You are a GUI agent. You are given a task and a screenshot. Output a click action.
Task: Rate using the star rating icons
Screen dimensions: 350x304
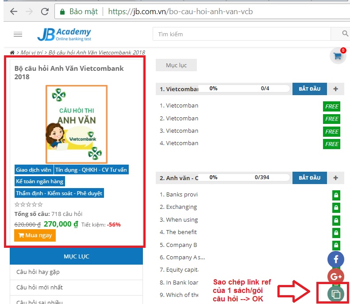point(28,204)
